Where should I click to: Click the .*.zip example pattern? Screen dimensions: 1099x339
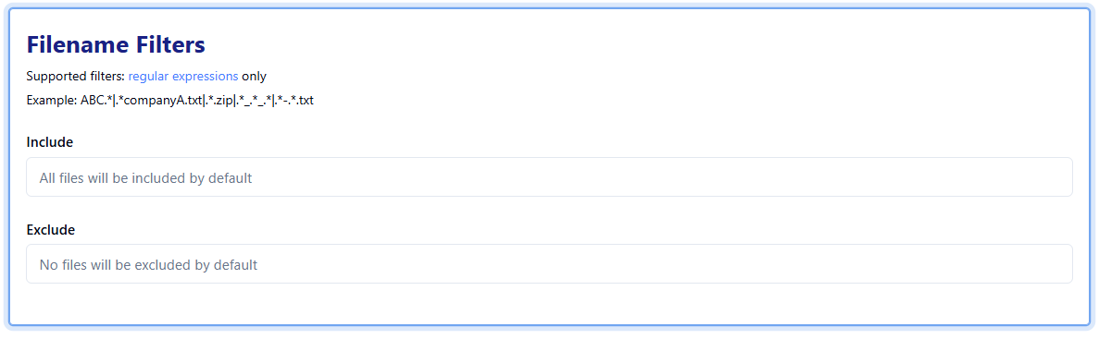218,100
